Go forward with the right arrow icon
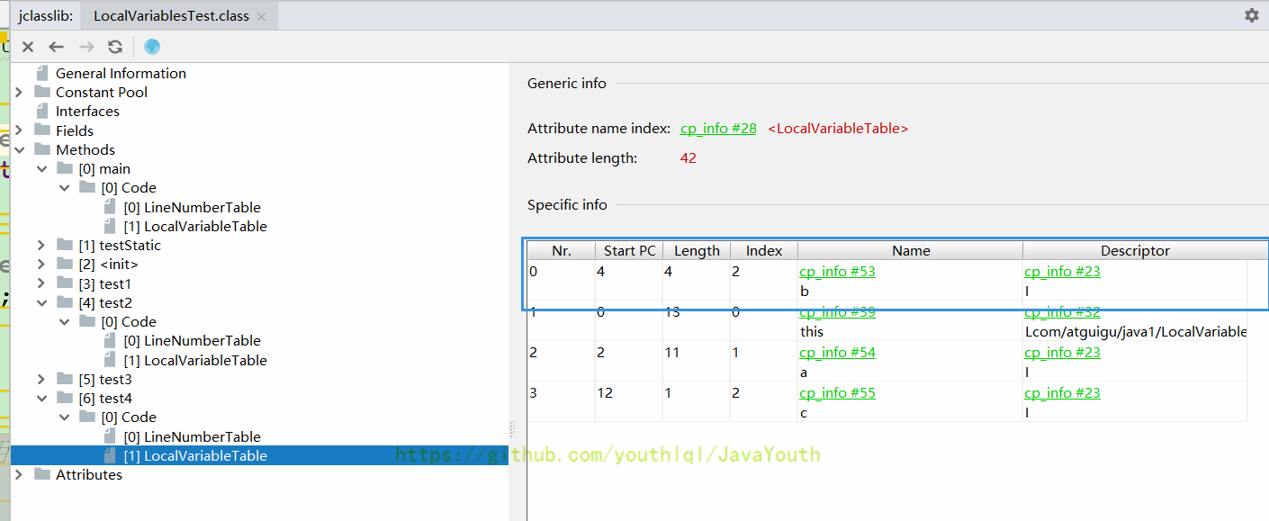1269x521 pixels. 86,47
